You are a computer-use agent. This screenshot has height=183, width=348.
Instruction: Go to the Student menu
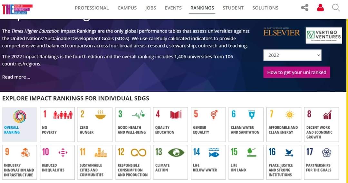233,8
